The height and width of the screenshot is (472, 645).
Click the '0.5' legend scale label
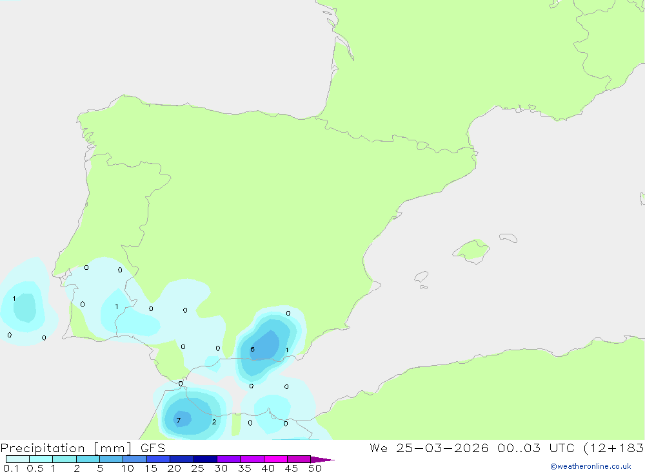click(x=35, y=468)
